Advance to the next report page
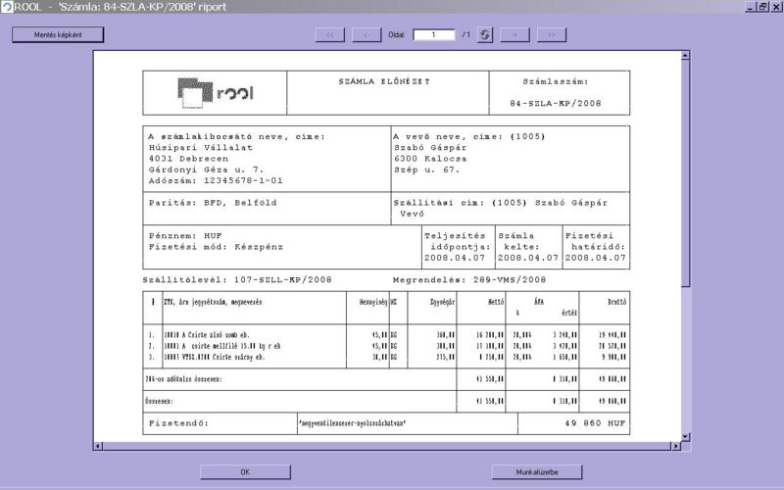 514,34
